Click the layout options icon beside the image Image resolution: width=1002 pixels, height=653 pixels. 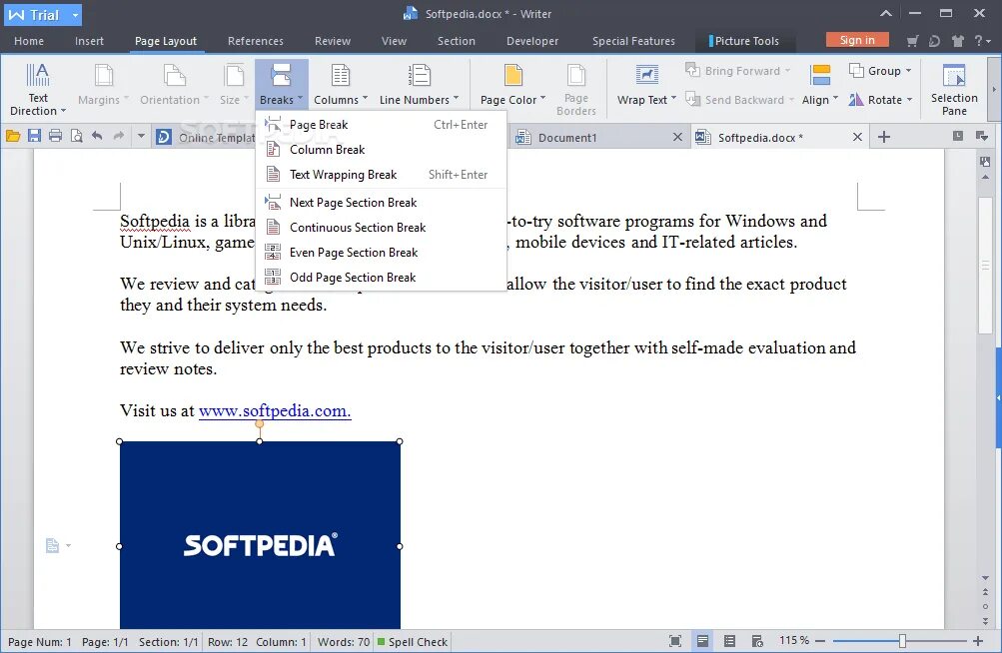52,545
